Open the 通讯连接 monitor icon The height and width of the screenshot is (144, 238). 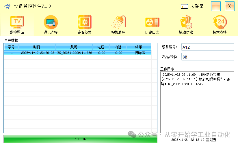[51, 22]
